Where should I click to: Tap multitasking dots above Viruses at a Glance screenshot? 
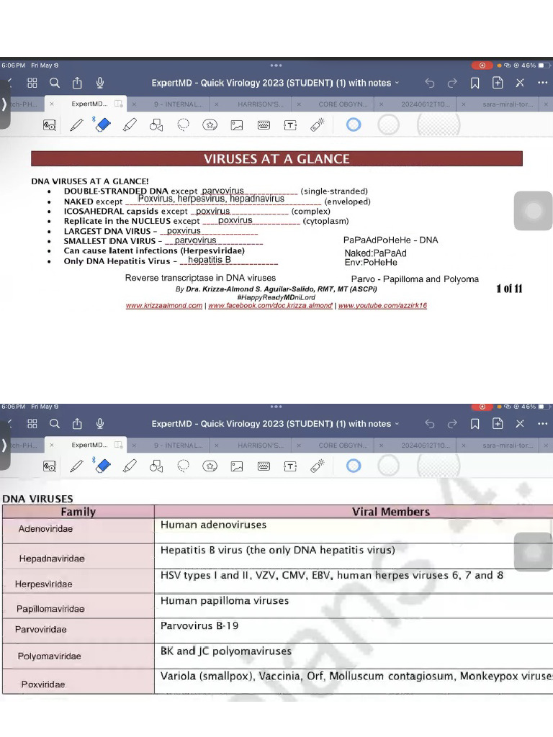point(276,65)
